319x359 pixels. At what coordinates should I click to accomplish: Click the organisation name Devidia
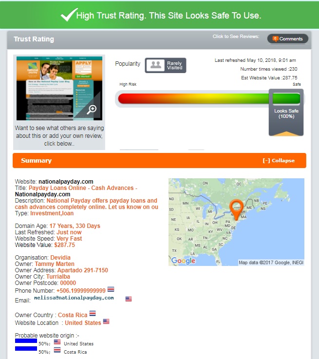60,257
